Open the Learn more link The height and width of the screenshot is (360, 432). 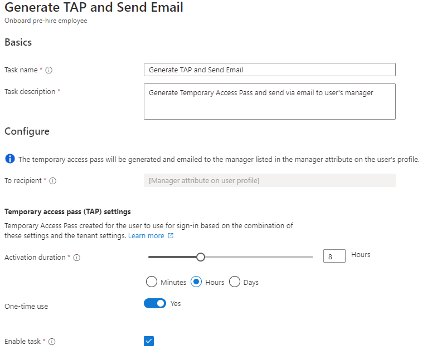click(x=146, y=236)
